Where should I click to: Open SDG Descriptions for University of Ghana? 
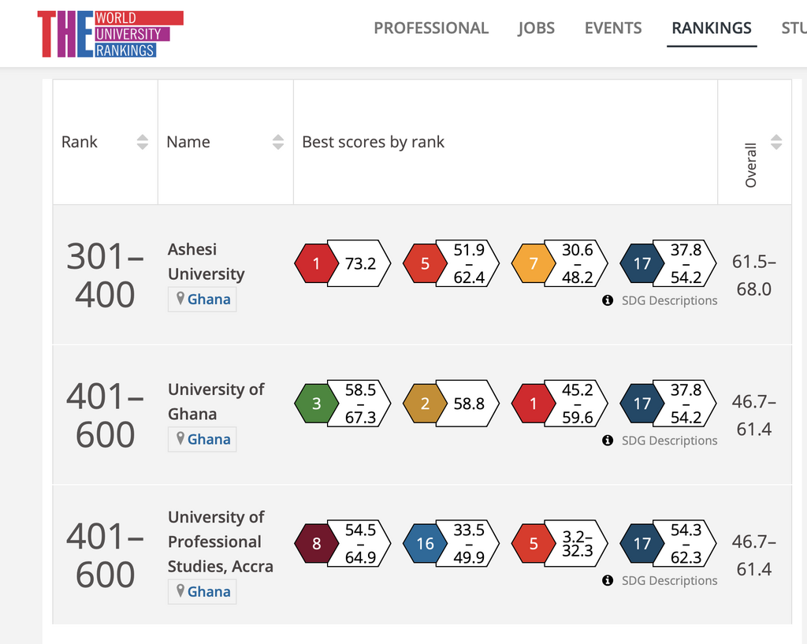(x=669, y=441)
